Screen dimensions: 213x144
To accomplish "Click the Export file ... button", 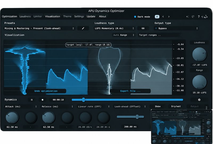I will coord(130,91).
